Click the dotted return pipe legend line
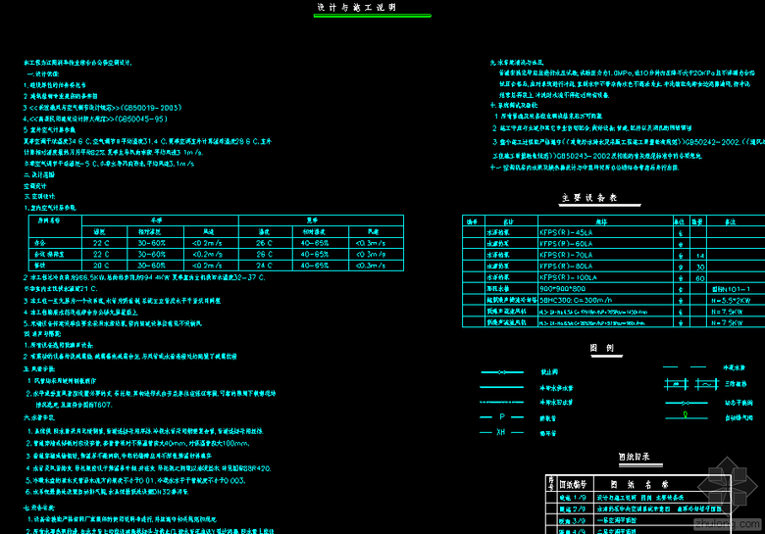The width and height of the screenshot is (765, 534). pos(502,402)
